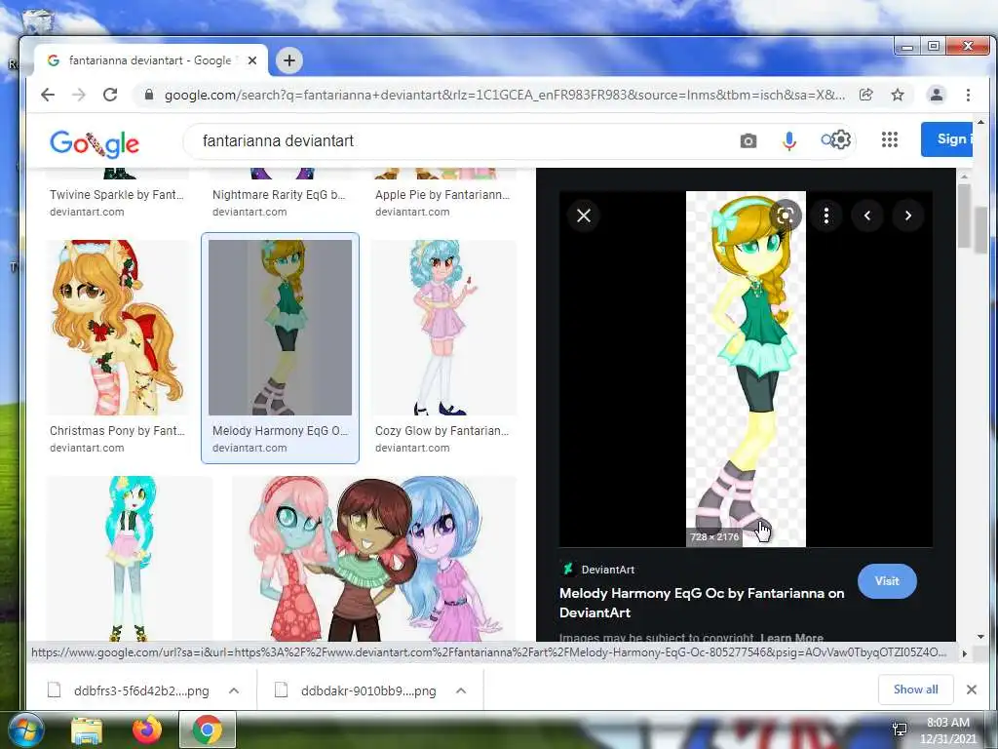This screenshot has height=749, width=998.
Task: Click Cozy Glow by Fantarian... caption
Action: 441,430
